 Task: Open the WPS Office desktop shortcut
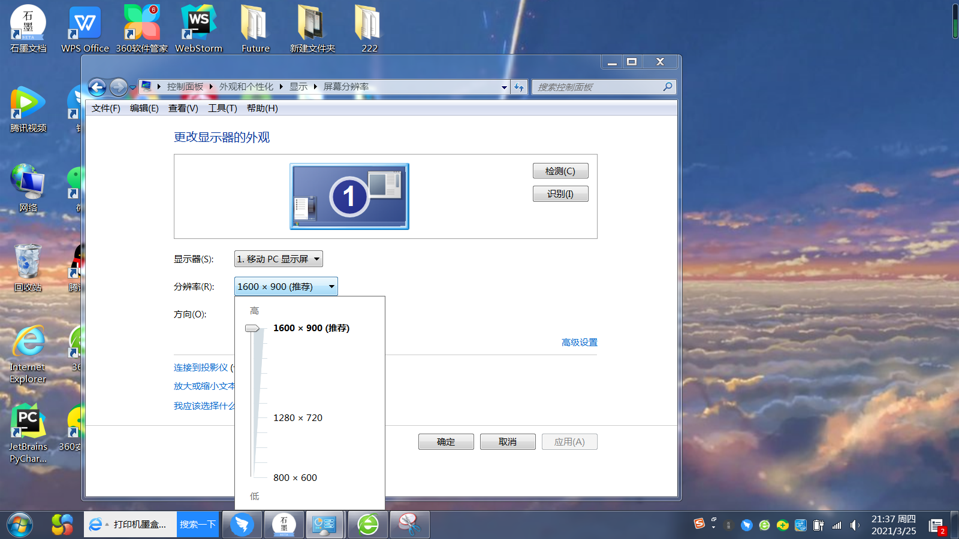[85, 28]
